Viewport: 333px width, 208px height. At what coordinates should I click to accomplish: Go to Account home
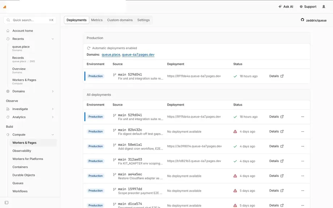[x=22, y=31]
